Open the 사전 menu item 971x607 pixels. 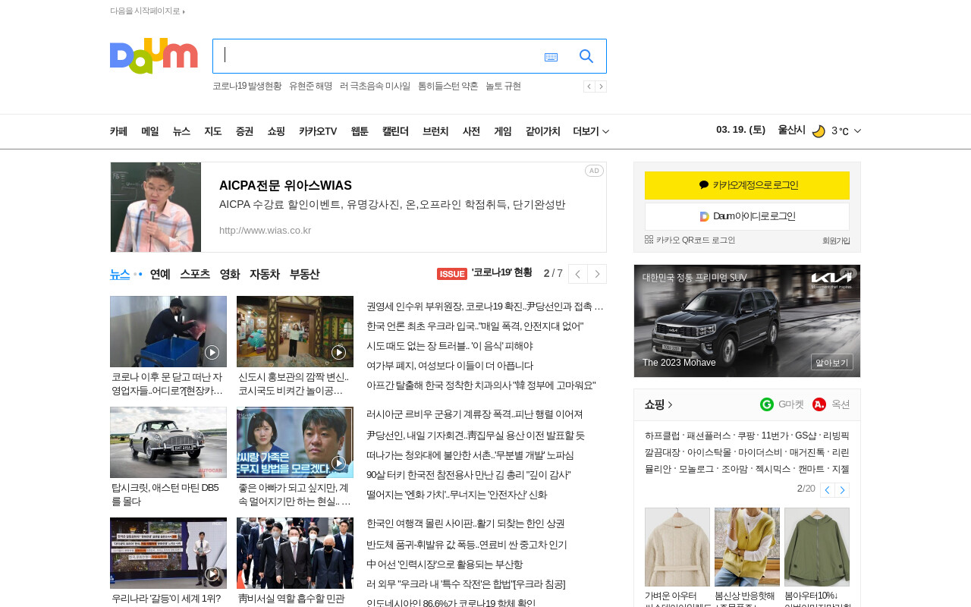471,131
